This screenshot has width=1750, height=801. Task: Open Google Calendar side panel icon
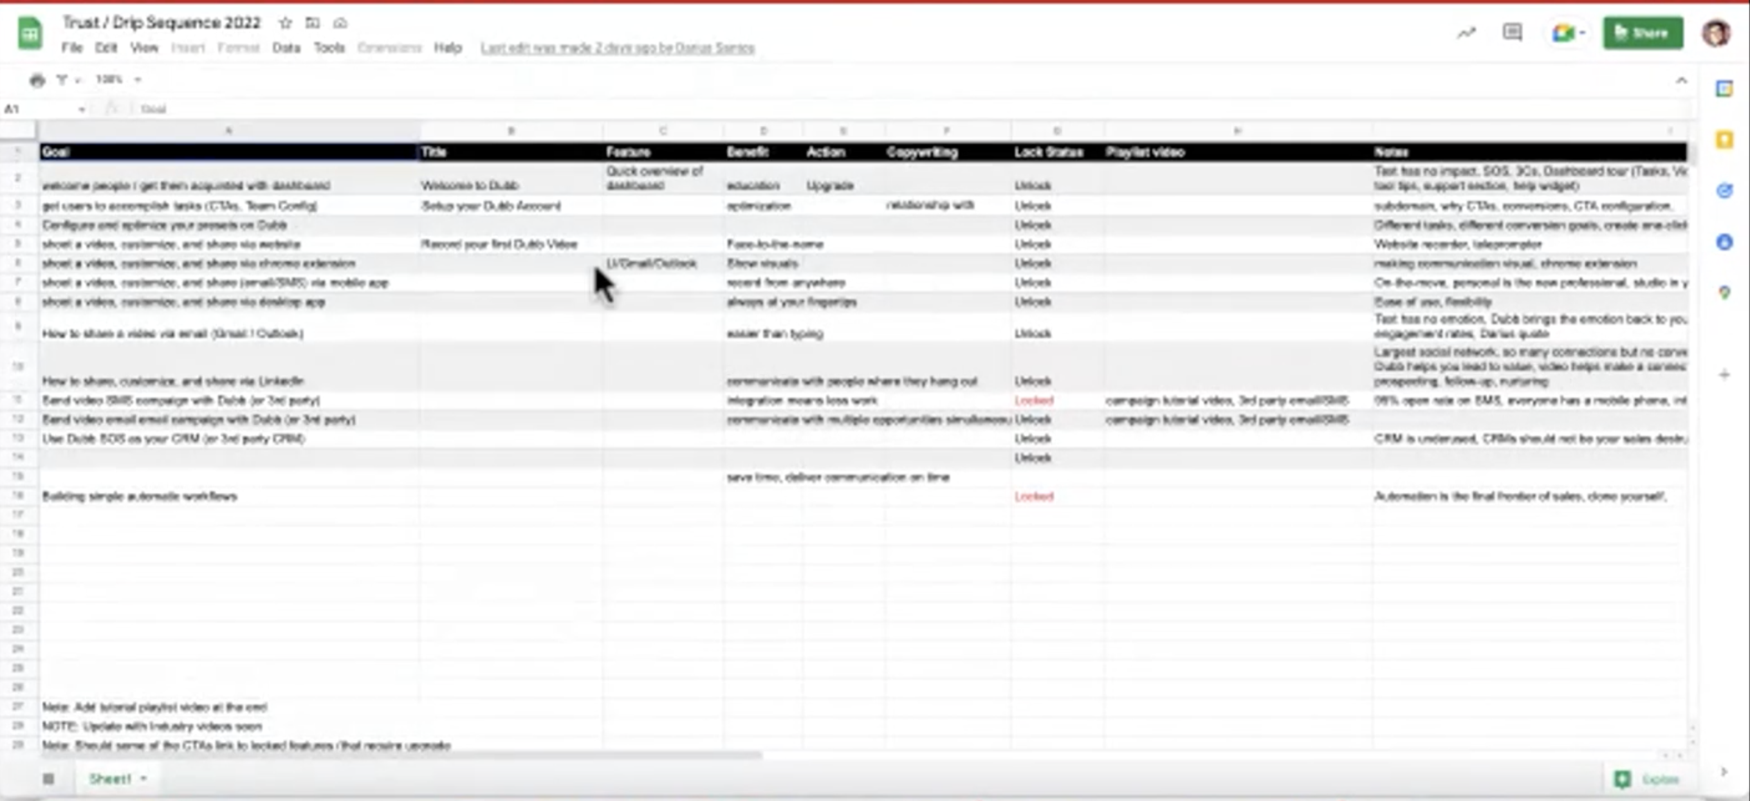coord(1724,89)
